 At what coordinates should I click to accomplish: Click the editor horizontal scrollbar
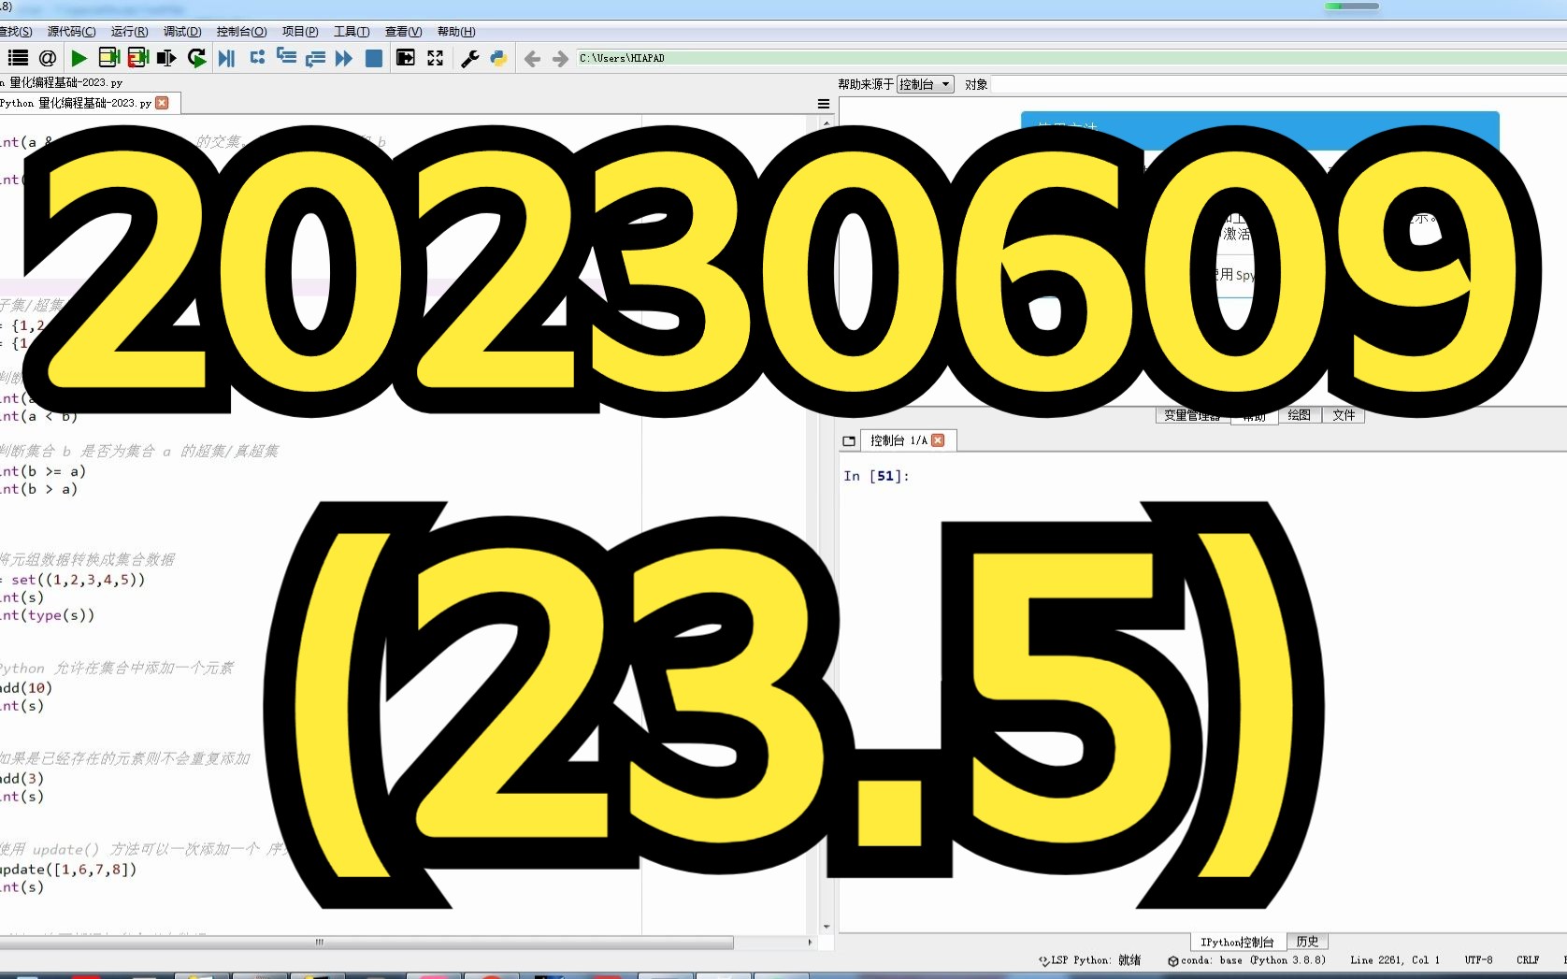pyautogui.click(x=367, y=942)
